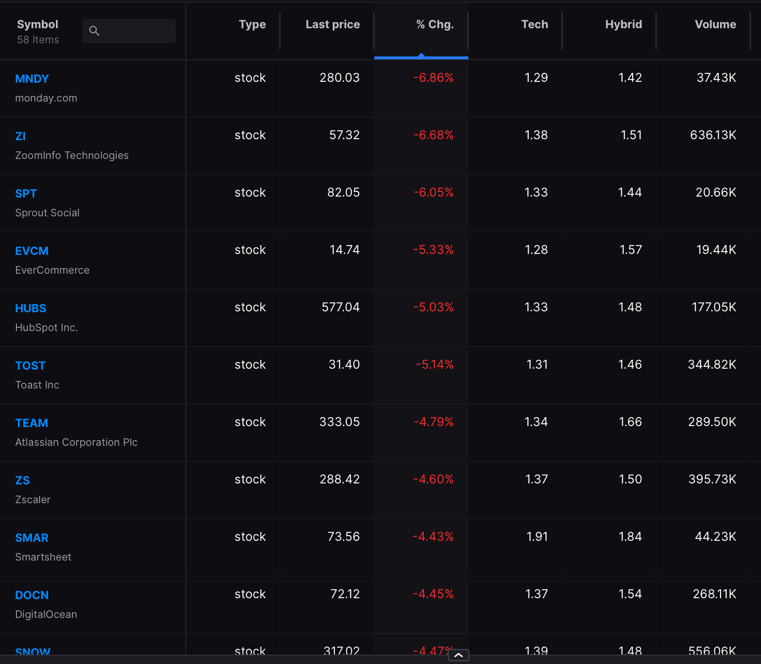
Task: Click ZI volume 636.13K
Action: point(713,135)
